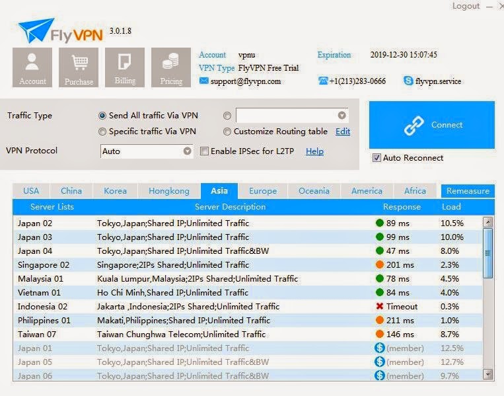
Task: Select the Japan 04 server row
Action: point(248,251)
